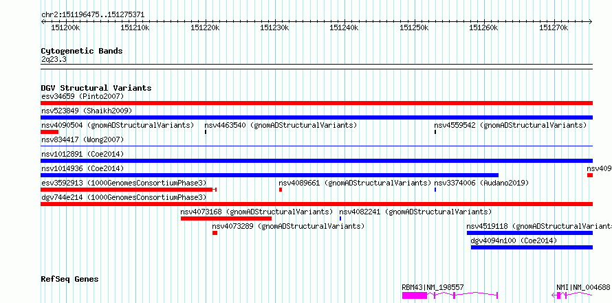
Task: Open nsv4073168 gnomAD variant label
Action: (256, 212)
